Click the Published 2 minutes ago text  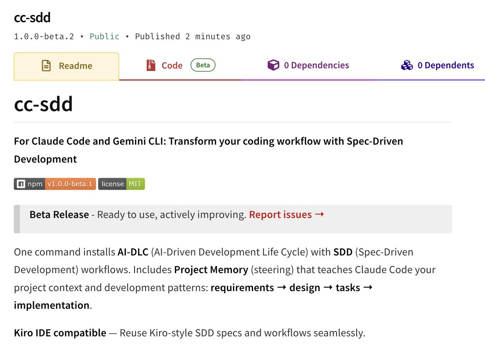click(x=193, y=36)
